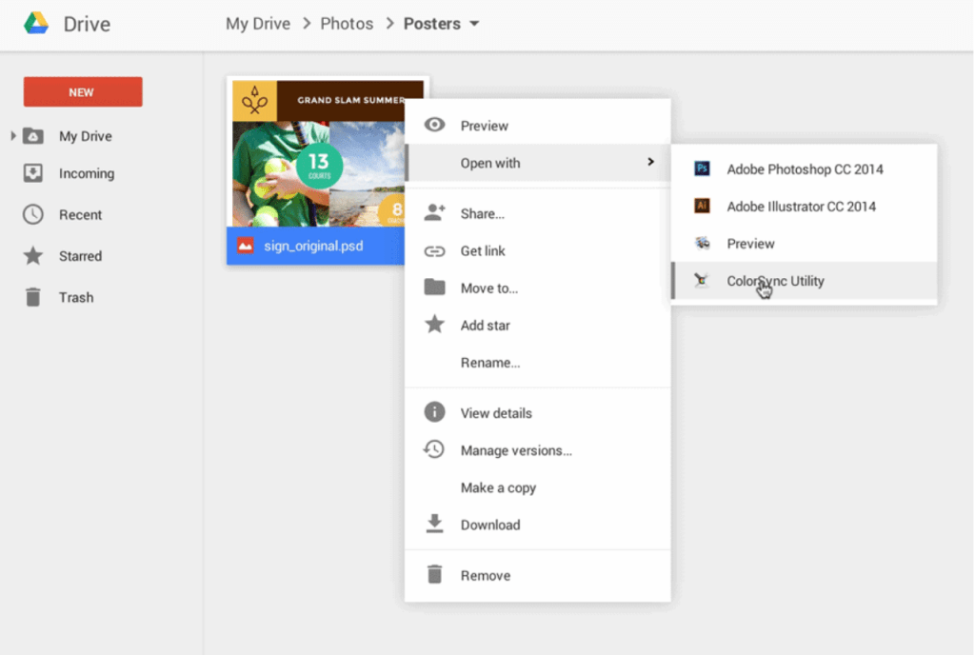
Task: Click the Adobe Illustrator CC 2014 icon
Action: (702, 207)
